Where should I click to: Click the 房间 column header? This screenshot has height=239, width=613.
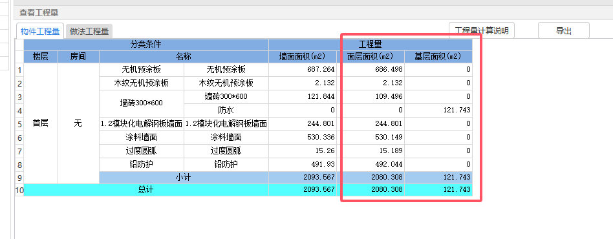78,57
